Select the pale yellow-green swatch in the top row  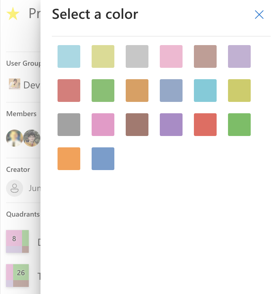pyautogui.click(x=103, y=56)
